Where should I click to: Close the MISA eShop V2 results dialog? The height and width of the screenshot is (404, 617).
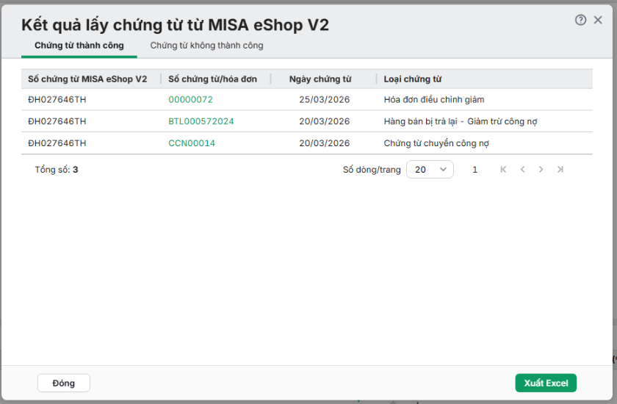(598, 20)
